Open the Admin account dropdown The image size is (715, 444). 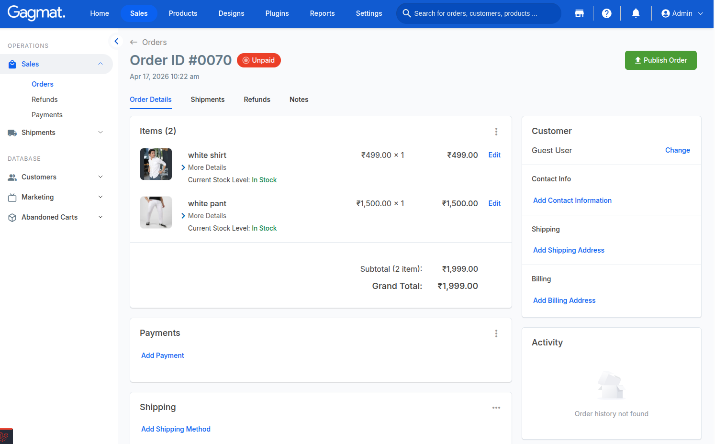682,13
